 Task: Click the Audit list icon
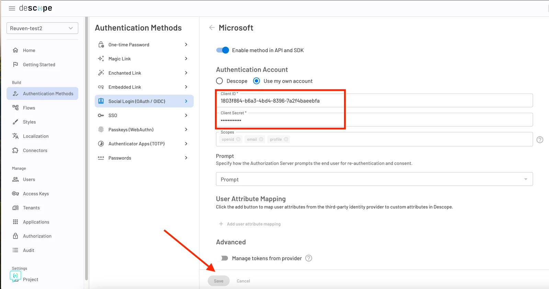(x=15, y=250)
